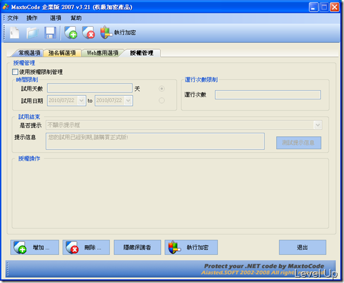
Task: Maximize the MaxtoCode window
Action: (324, 7)
